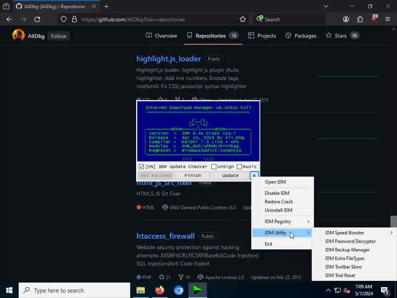Expand the IDM Speed Booster submenu
The height and width of the screenshot is (298, 397).
[x=354, y=233]
